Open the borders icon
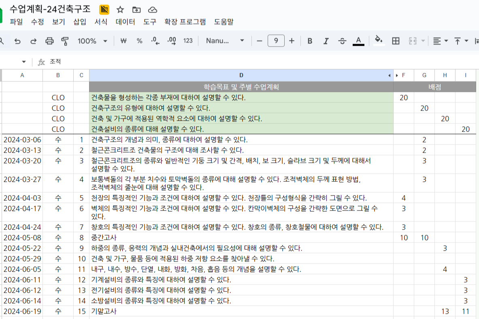Screen dimensions: 479x319 click(x=395, y=40)
